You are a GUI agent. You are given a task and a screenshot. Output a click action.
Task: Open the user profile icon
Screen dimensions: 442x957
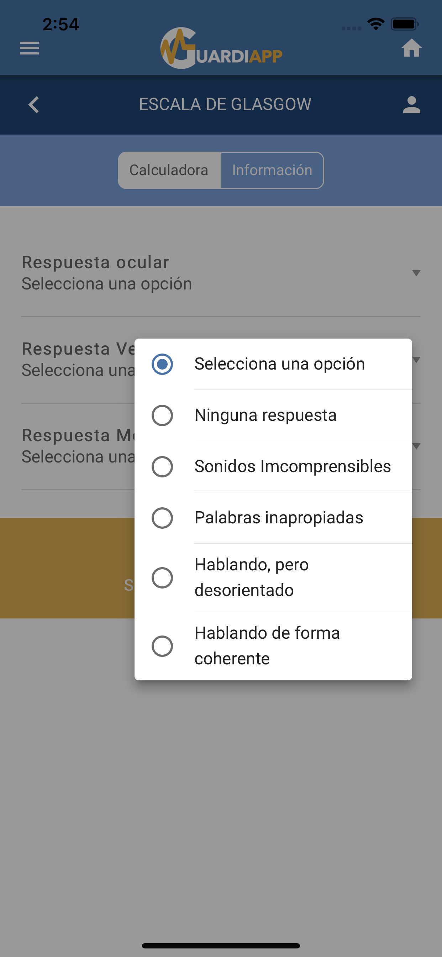[411, 105]
